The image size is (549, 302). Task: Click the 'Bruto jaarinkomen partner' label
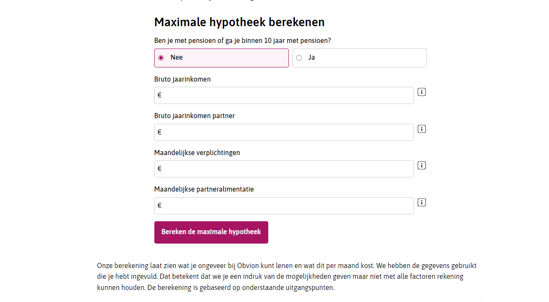click(x=194, y=116)
